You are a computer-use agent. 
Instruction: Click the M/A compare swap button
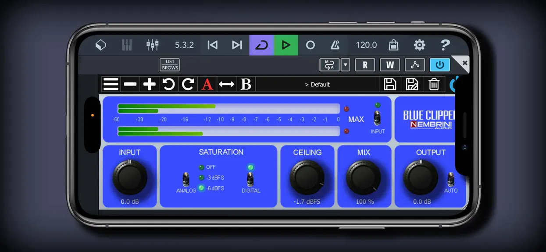(329, 65)
